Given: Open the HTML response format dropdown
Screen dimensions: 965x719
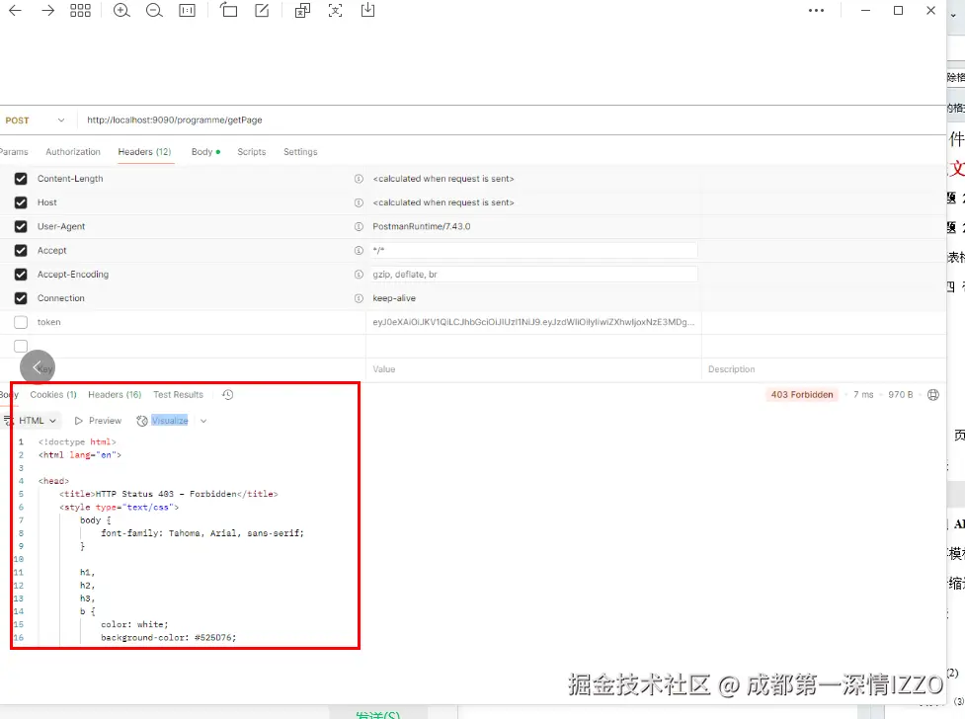Looking at the screenshot, I should pyautogui.click(x=34, y=421).
